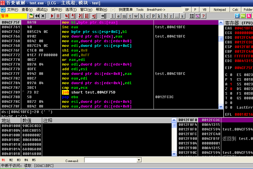
Task: Open the call stack with 'k' button
Action: click(x=159, y=16)
